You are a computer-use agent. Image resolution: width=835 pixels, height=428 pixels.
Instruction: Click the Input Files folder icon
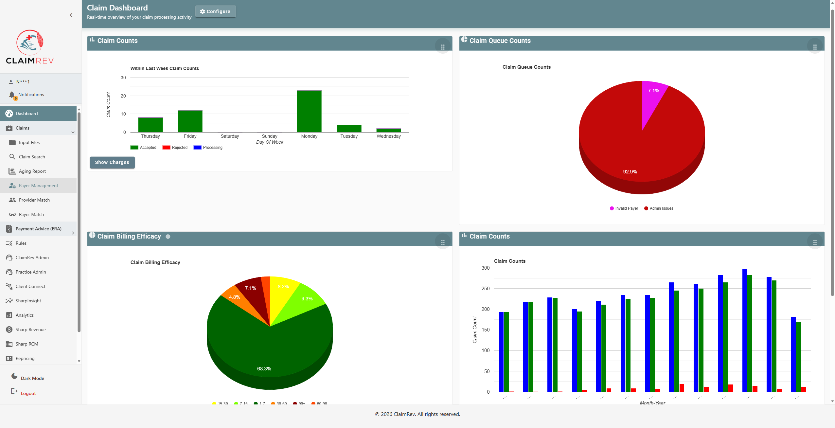click(12, 142)
